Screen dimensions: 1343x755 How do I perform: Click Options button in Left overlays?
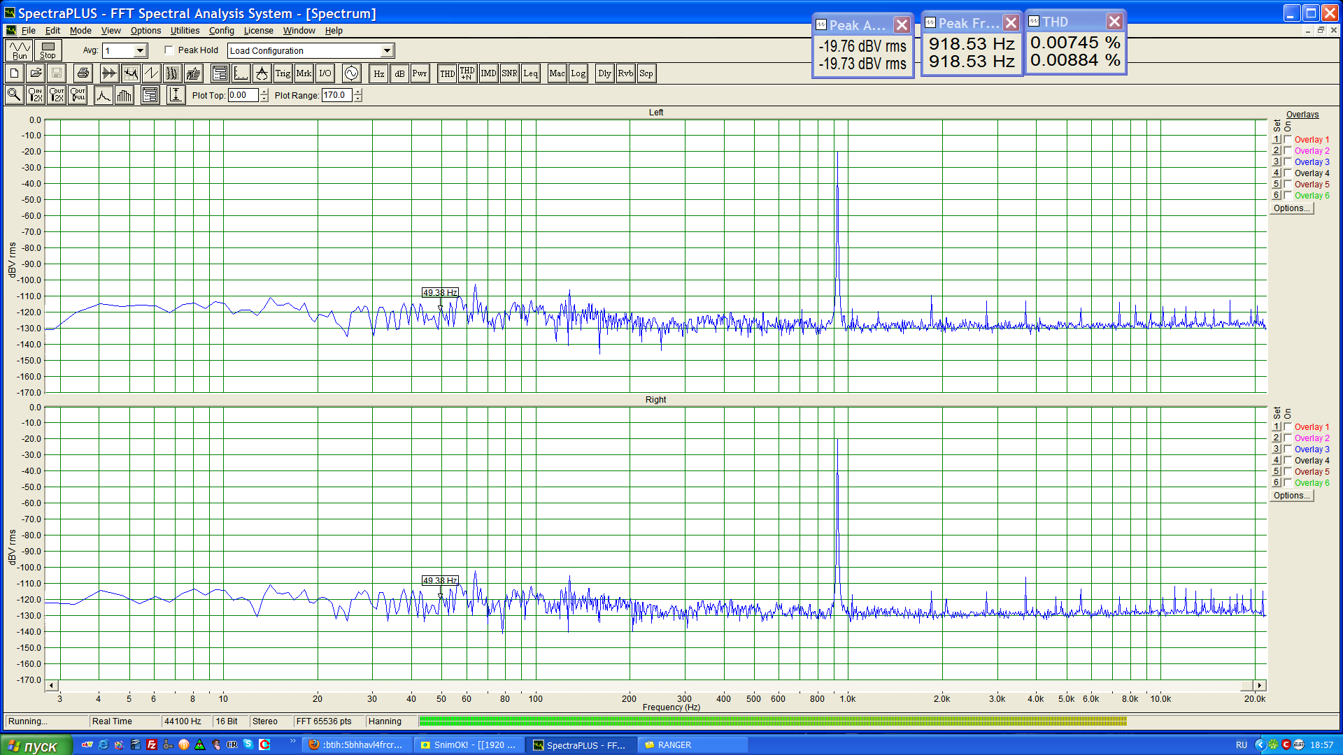[x=1291, y=208]
